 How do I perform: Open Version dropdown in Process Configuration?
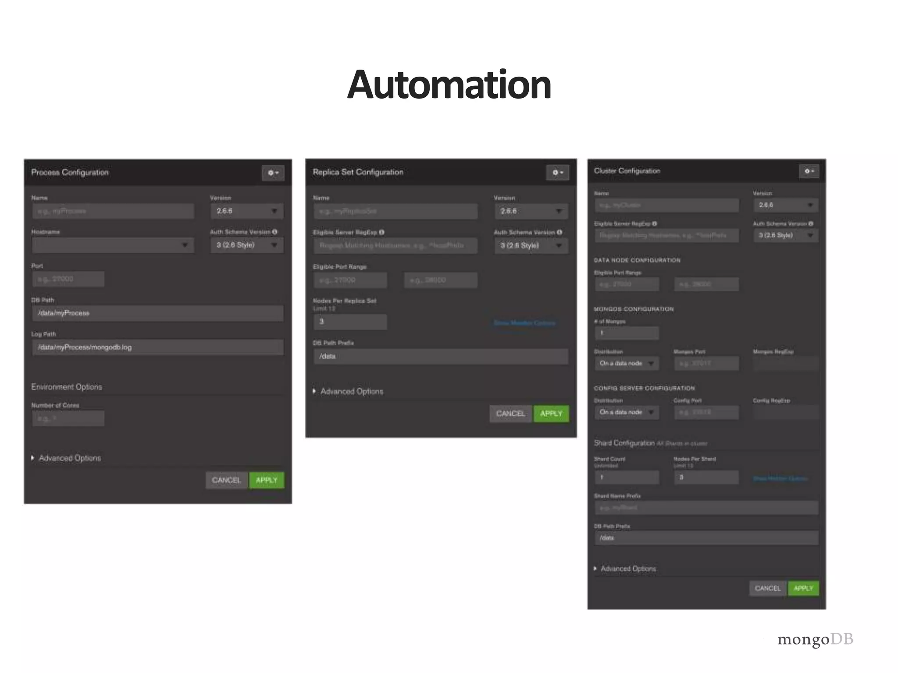point(247,211)
